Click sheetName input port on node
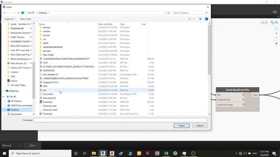This screenshot has height=157, width=280. point(230,100)
